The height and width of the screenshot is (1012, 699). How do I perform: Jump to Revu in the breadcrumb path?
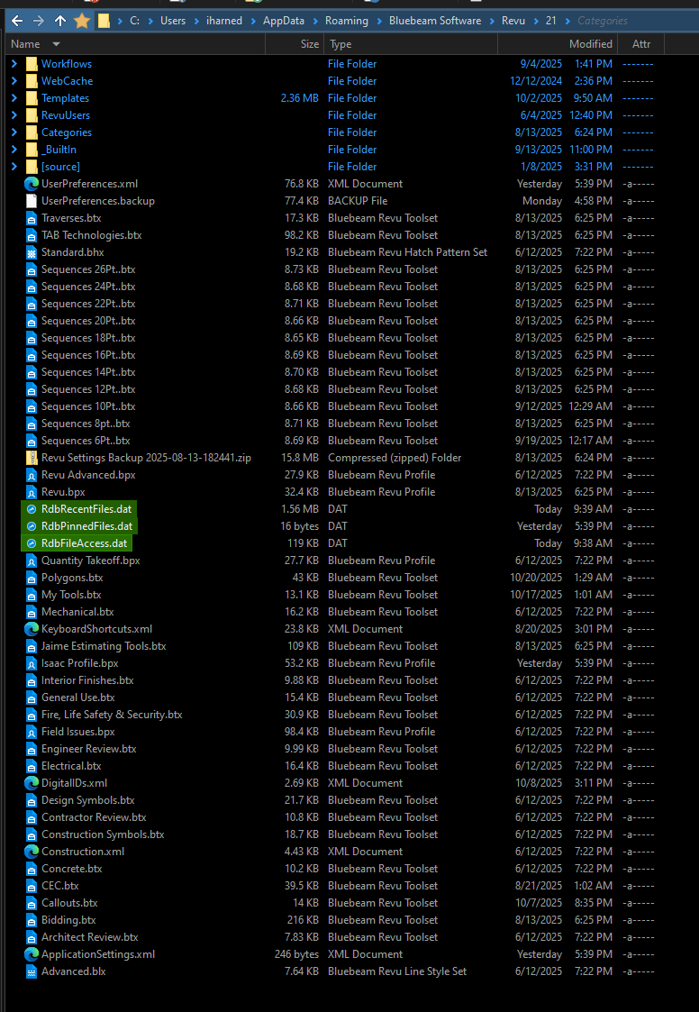click(x=513, y=21)
